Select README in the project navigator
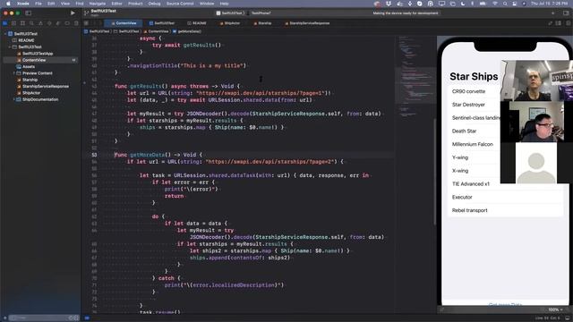 tap(23, 40)
